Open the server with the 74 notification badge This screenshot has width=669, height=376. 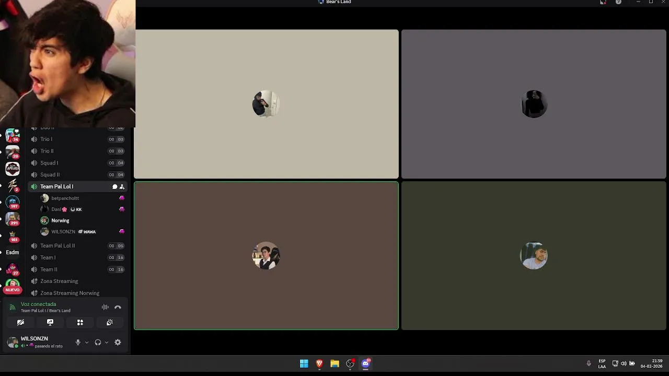click(13, 136)
